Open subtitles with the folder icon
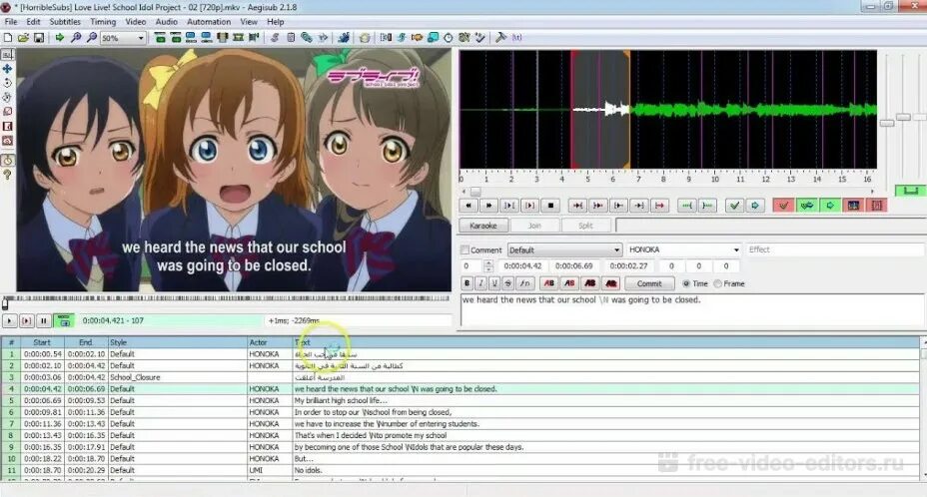927x497 pixels. 23,37
